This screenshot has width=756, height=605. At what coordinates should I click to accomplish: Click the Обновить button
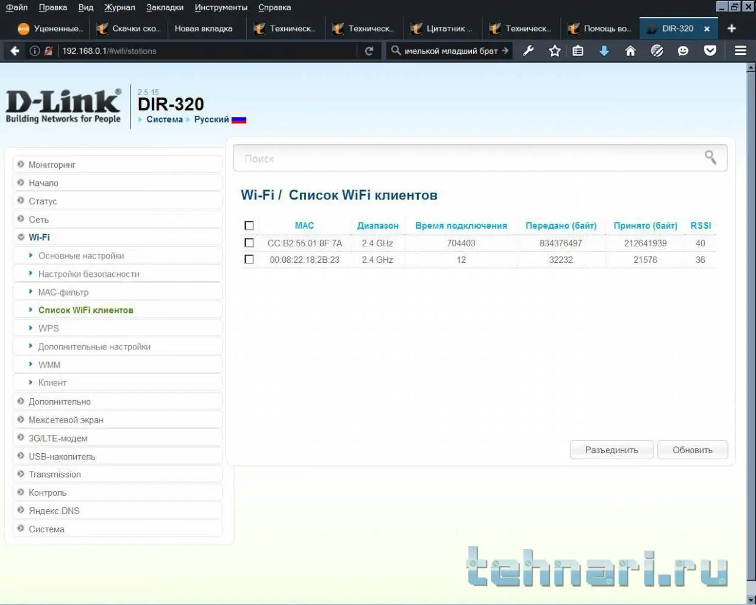coord(693,450)
